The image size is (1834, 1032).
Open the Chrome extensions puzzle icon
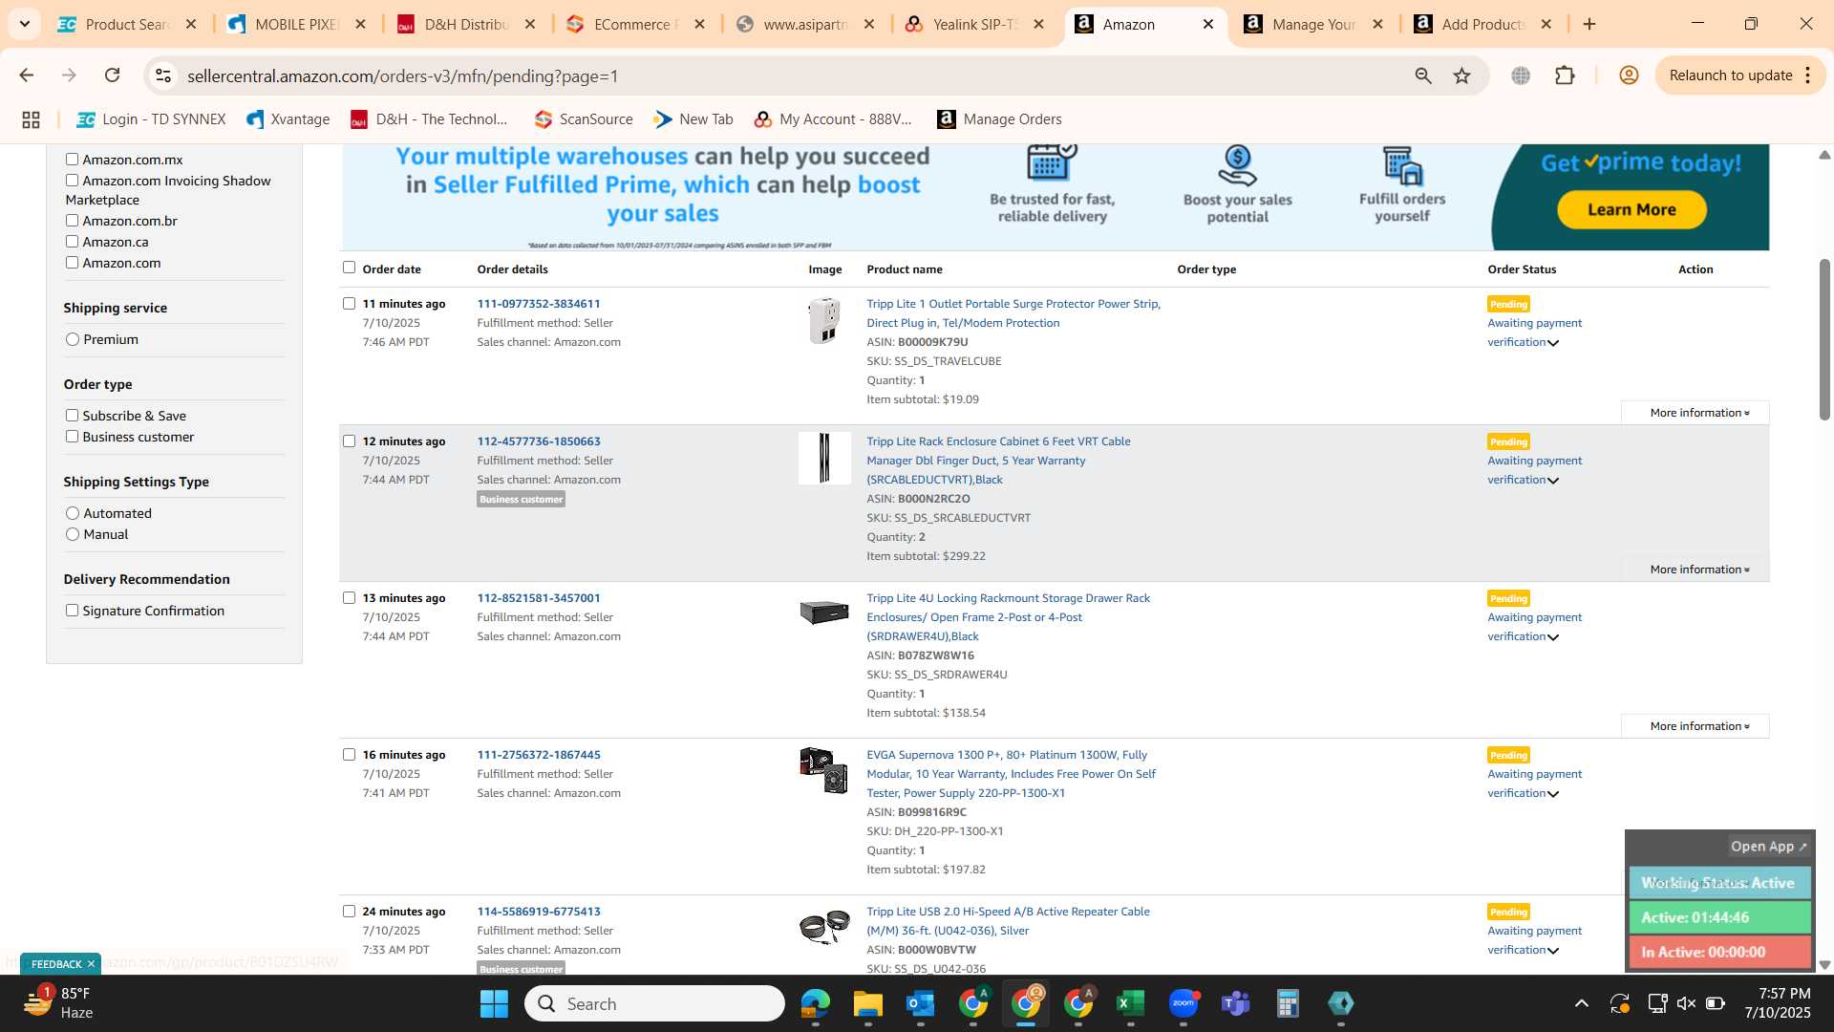[1565, 75]
